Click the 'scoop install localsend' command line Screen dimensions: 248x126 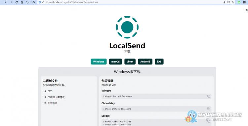pyautogui.click(x=118, y=125)
